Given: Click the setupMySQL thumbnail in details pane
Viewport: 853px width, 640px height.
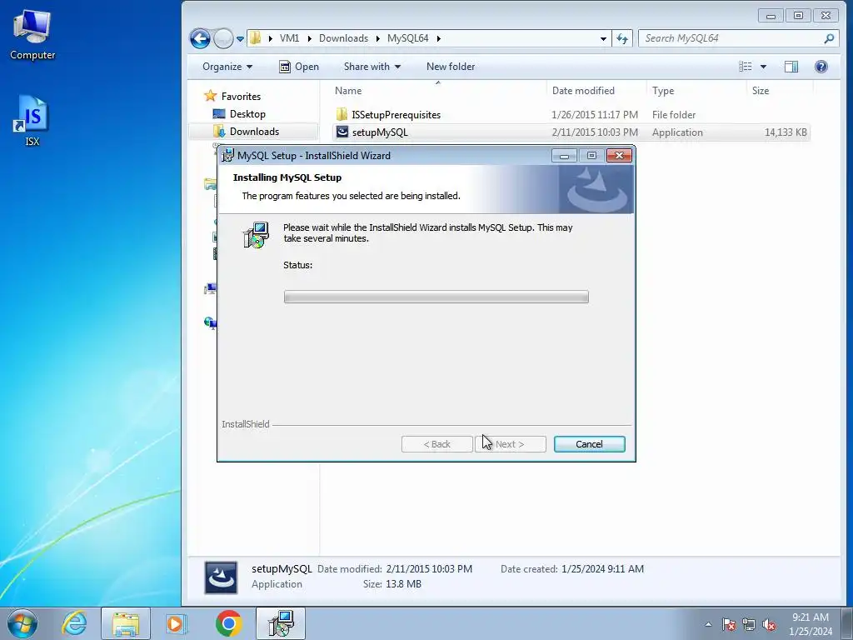Looking at the screenshot, I should pos(221,577).
